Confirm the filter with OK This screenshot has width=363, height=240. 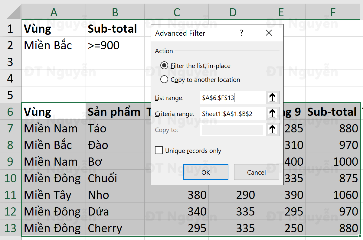[206, 172]
